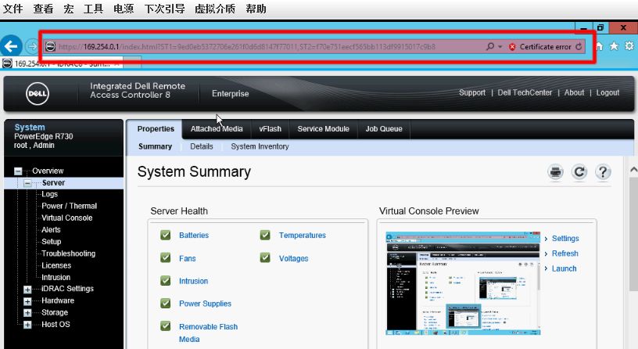Select the Details sub-tab
This screenshot has height=349, width=638.
point(202,146)
